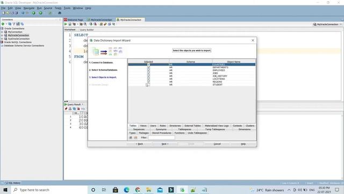Image resolution: width=344 pixels, height=194 pixels.
Task: Open dropdown arrow beside New Connection plus
Action: click(6, 24)
